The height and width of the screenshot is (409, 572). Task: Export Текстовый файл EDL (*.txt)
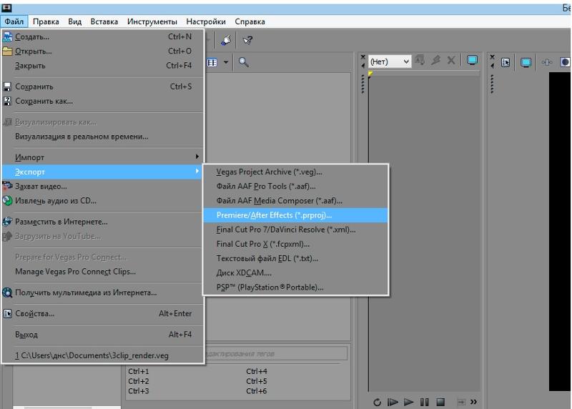click(x=295, y=258)
